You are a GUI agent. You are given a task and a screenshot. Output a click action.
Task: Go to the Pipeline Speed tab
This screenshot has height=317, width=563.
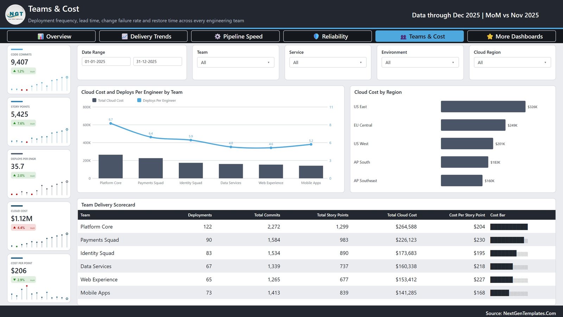pos(235,36)
